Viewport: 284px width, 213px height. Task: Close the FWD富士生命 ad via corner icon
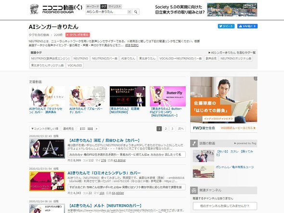point(255,79)
